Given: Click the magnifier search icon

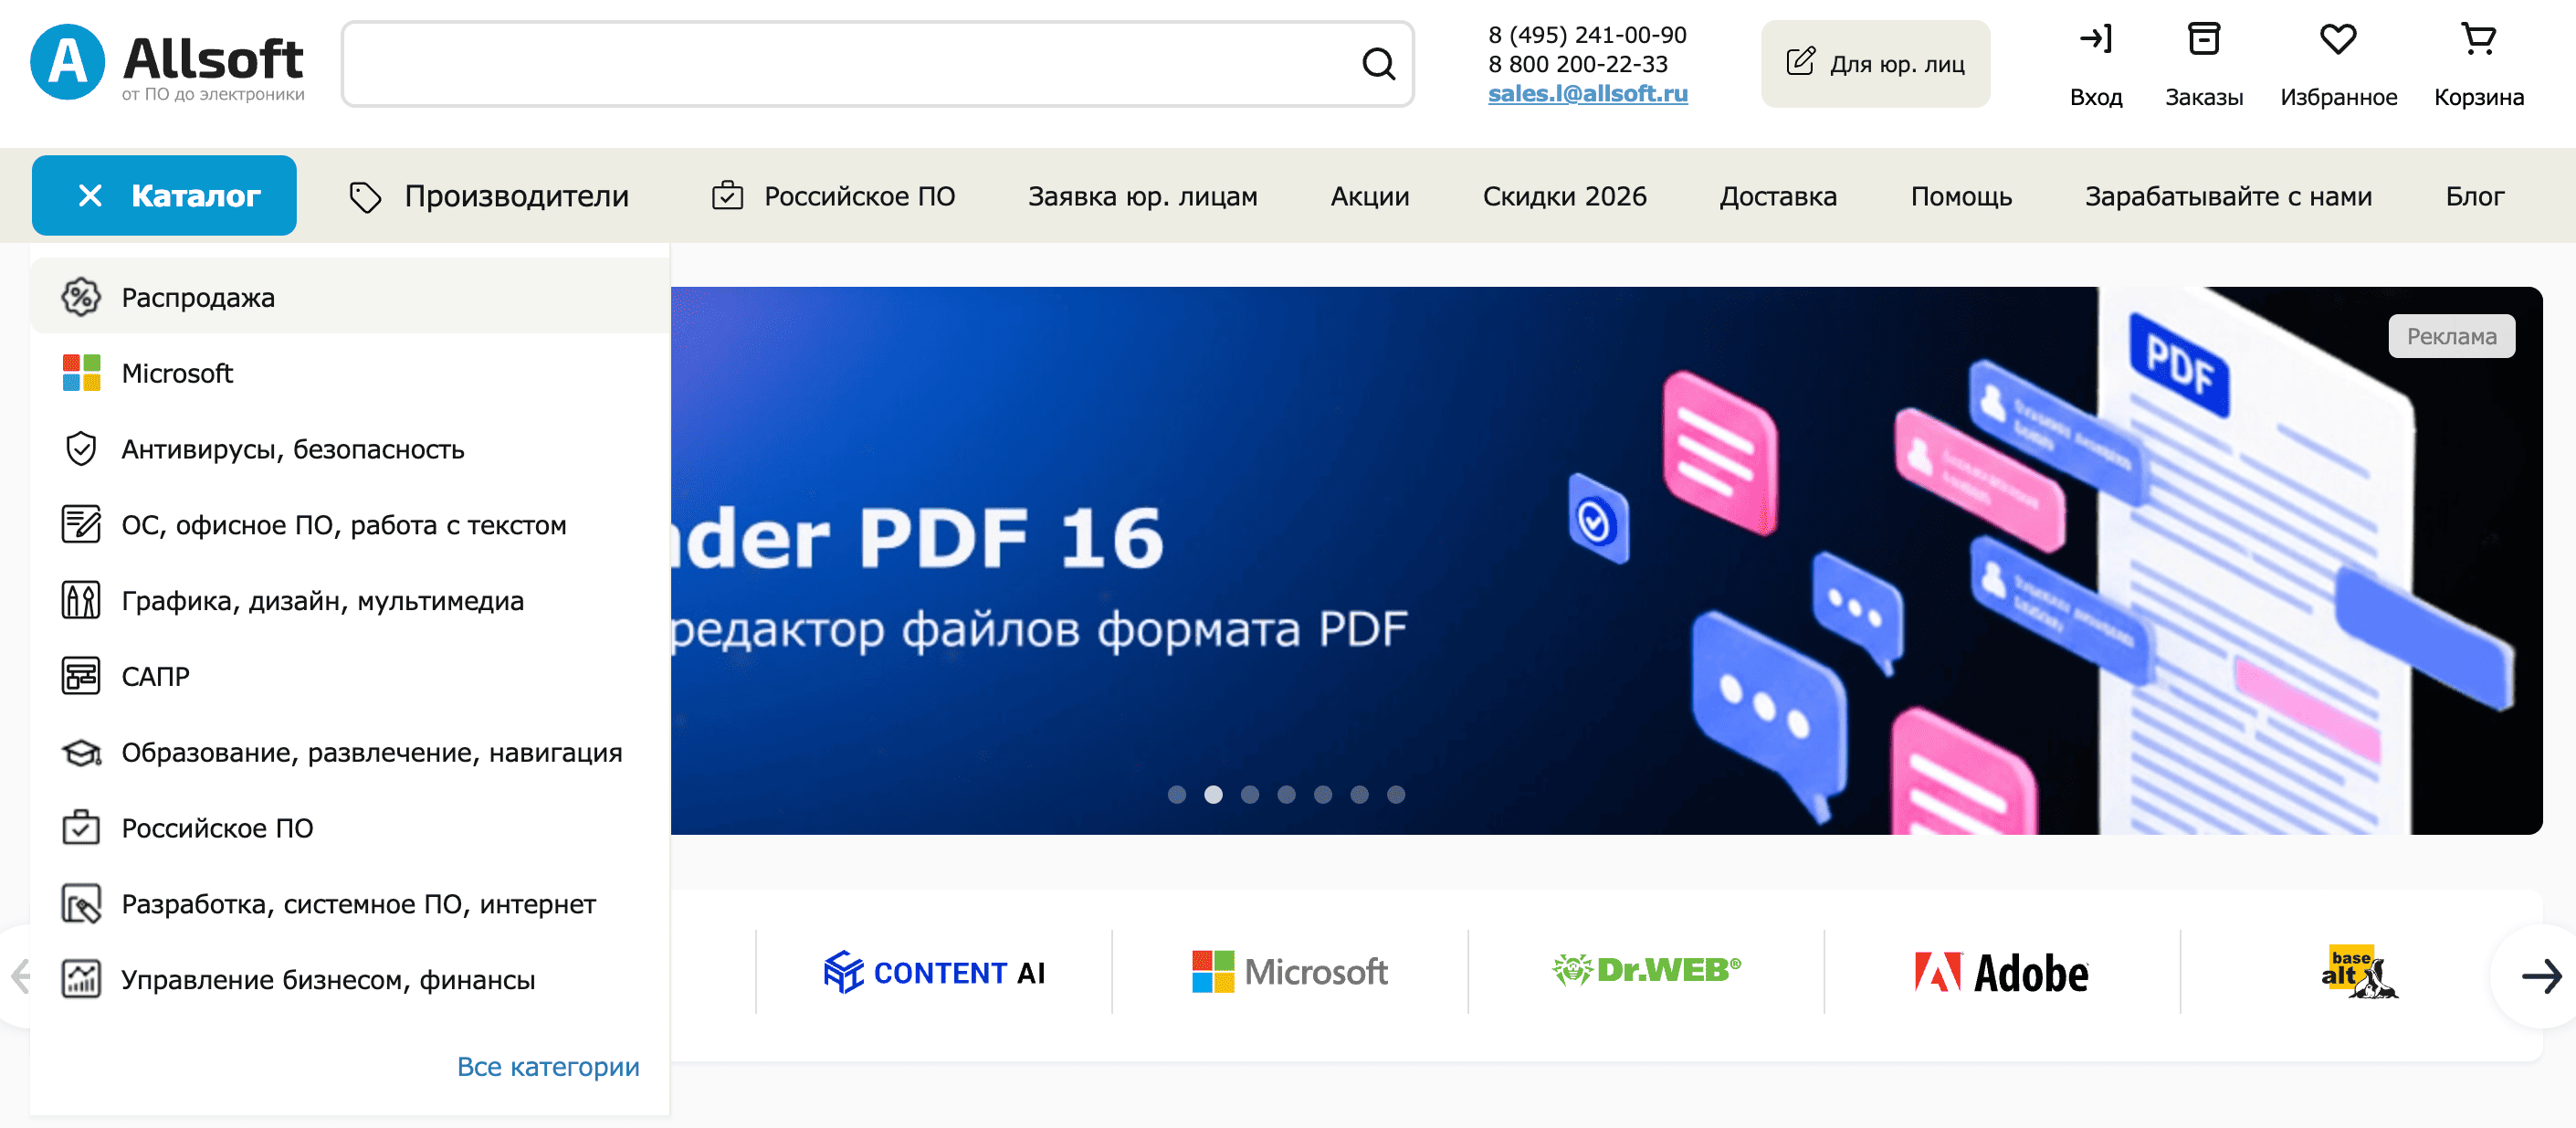Looking at the screenshot, I should [1378, 64].
